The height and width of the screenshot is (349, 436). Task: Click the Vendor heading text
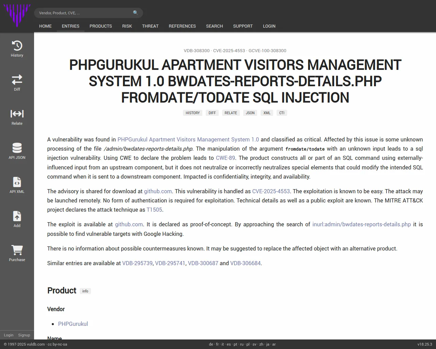pos(56,309)
